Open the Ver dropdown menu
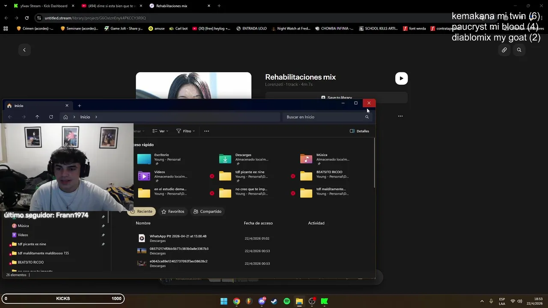The height and width of the screenshot is (308, 548). (x=161, y=131)
